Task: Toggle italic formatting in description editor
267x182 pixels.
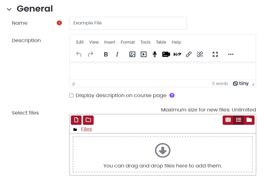Action: point(117,54)
